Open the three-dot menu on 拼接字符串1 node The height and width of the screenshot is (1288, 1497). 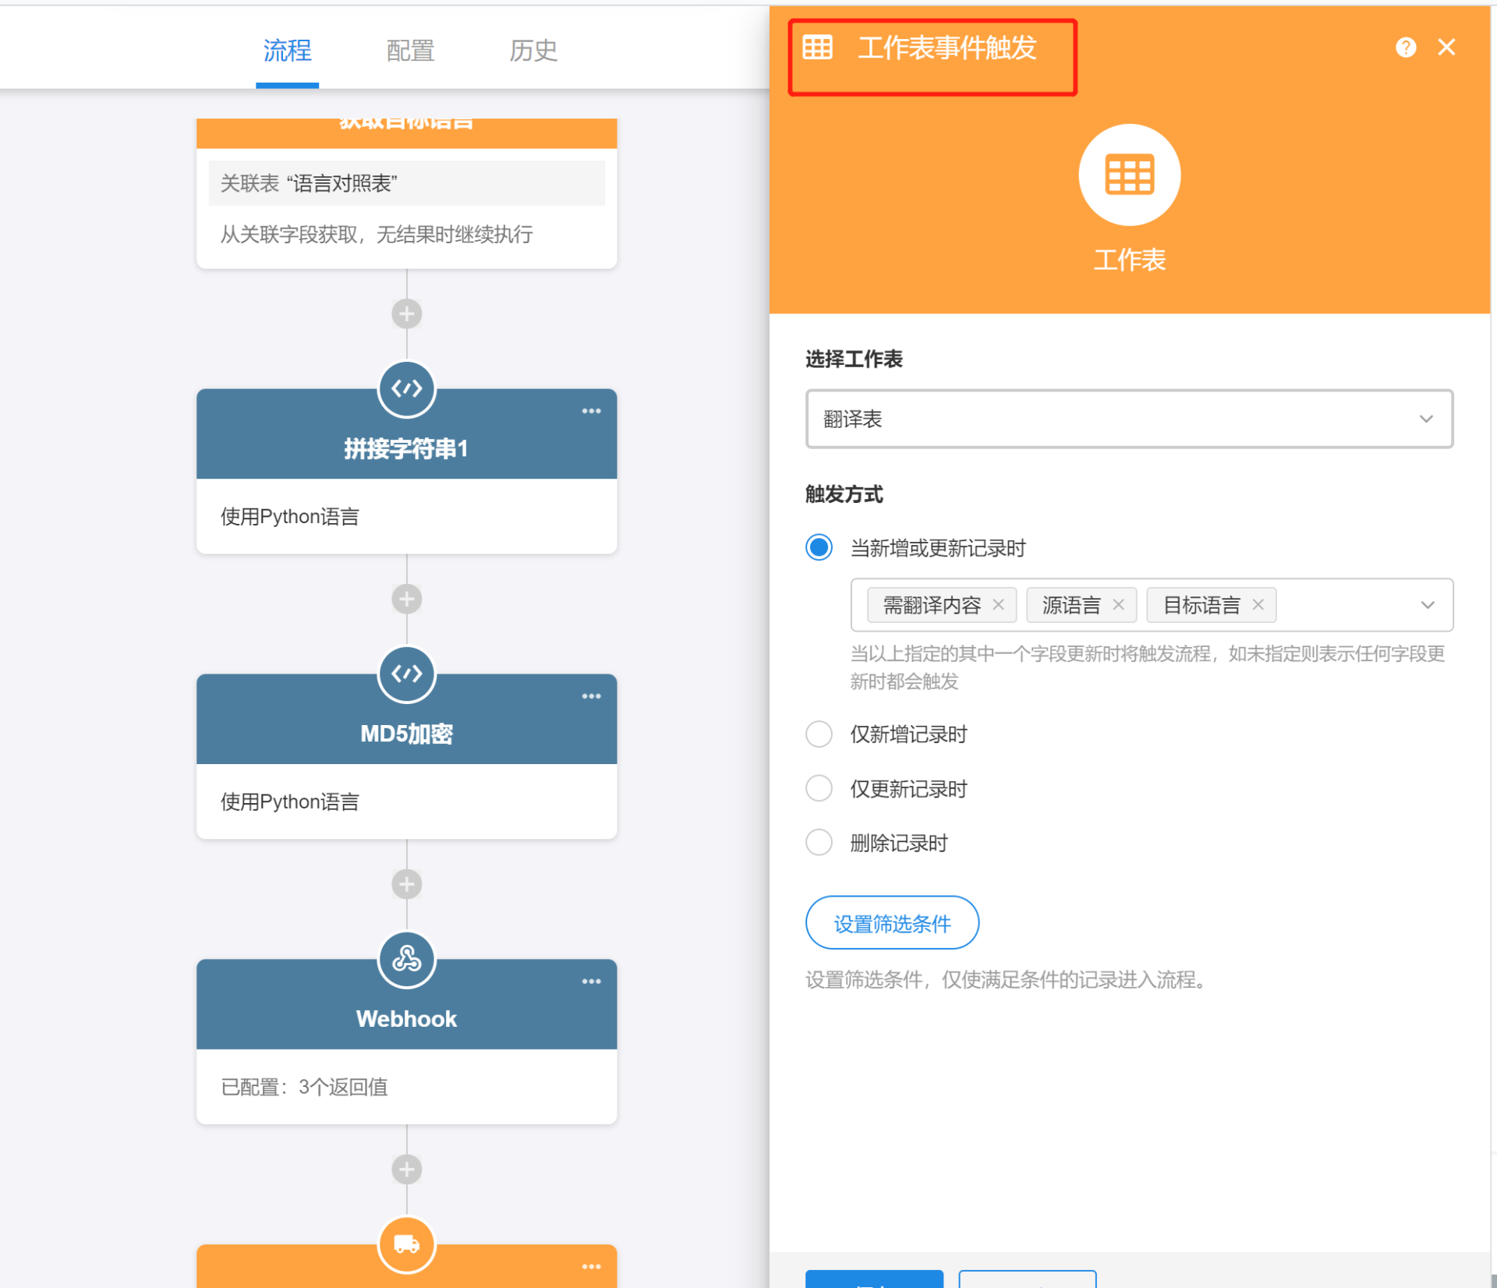[591, 411]
